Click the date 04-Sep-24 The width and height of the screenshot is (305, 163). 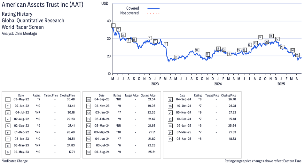click(184, 99)
